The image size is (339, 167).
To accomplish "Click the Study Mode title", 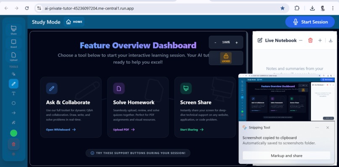I will click(46, 22).
